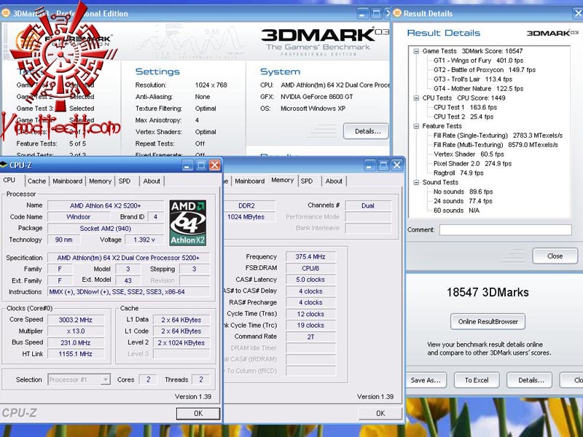Open the About tab in front CPU-Z window
The height and width of the screenshot is (437, 583).
click(152, 181)
